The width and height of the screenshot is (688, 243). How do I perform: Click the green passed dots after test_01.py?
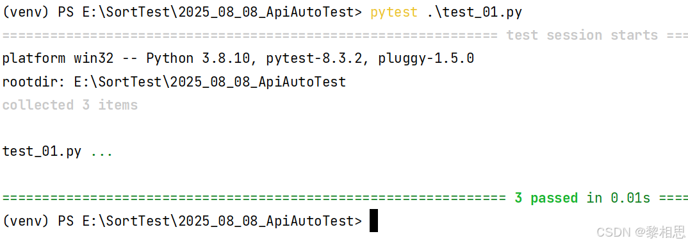tap(102, 155)
